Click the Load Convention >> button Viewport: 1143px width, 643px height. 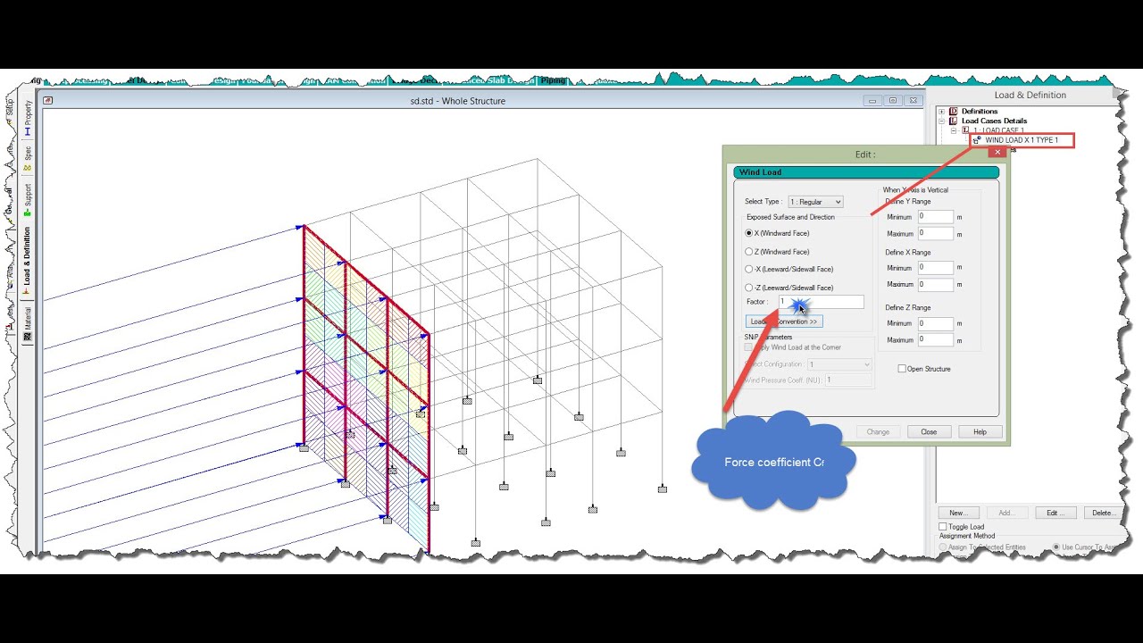pyautogui.click(x=784, y=321)
